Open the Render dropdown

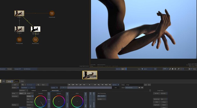coord(15,88)
